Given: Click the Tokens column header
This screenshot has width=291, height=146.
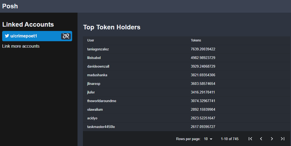Looking at the screenshot, I should click(196, 40).
